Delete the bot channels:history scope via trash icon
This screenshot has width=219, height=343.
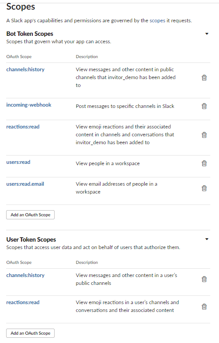(204, 78)
